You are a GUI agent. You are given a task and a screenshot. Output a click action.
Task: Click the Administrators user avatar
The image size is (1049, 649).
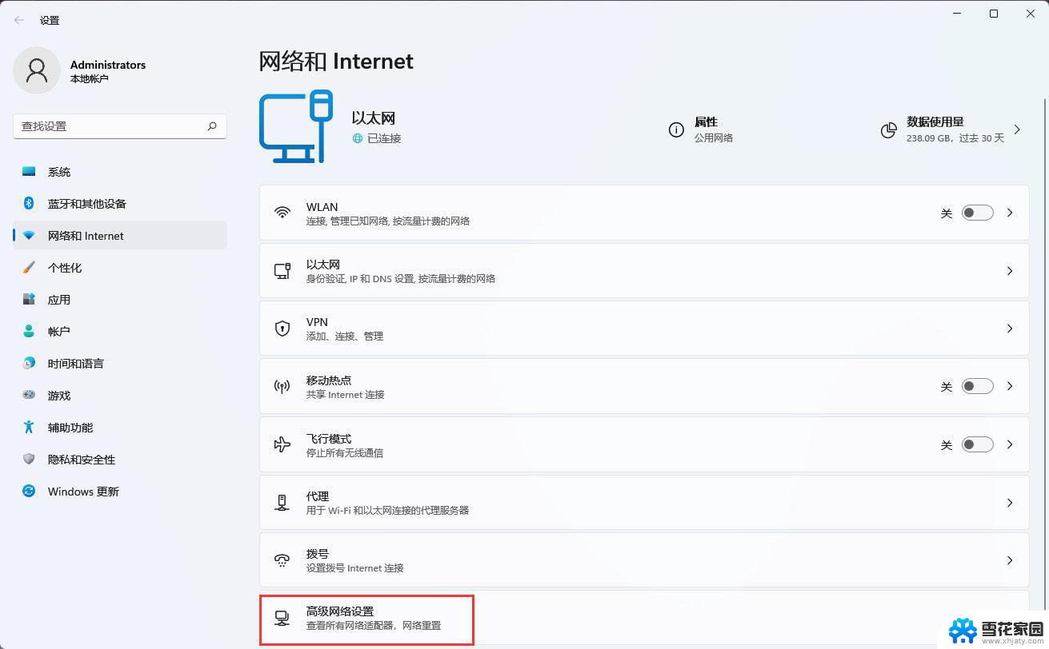tap(37, 70)
